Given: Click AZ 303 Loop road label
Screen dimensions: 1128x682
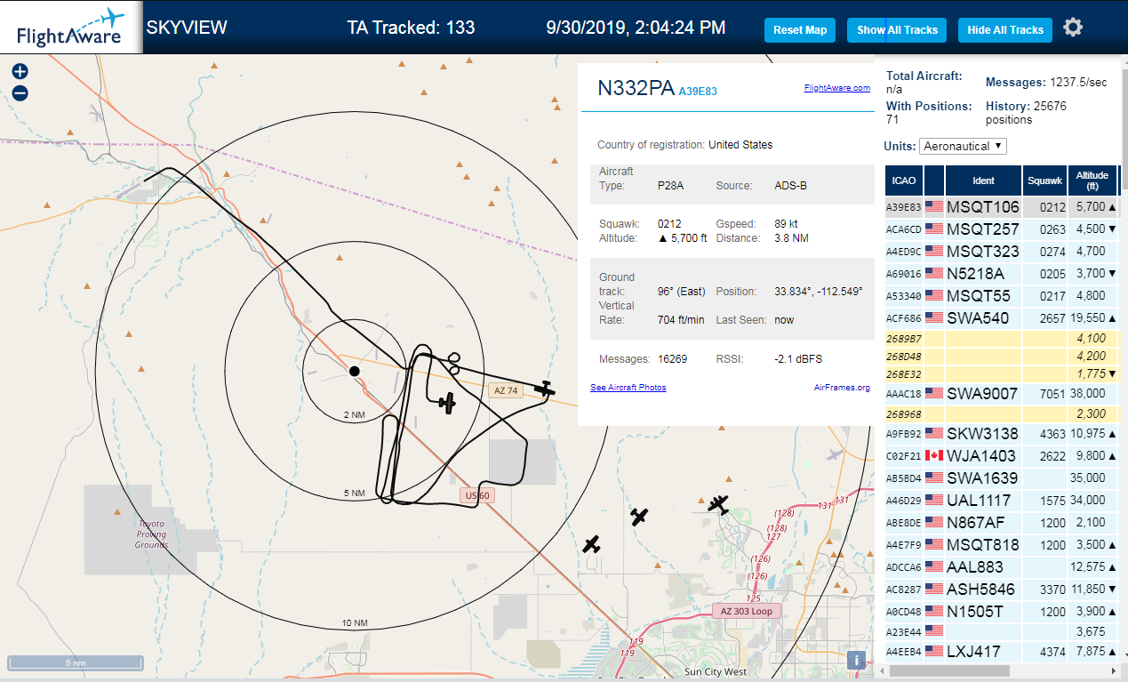Looking at the screenshot, I should (747, 611).
